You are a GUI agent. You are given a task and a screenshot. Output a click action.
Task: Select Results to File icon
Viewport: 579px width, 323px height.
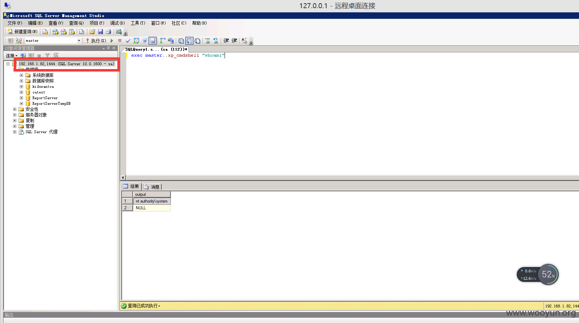(197, 41)
